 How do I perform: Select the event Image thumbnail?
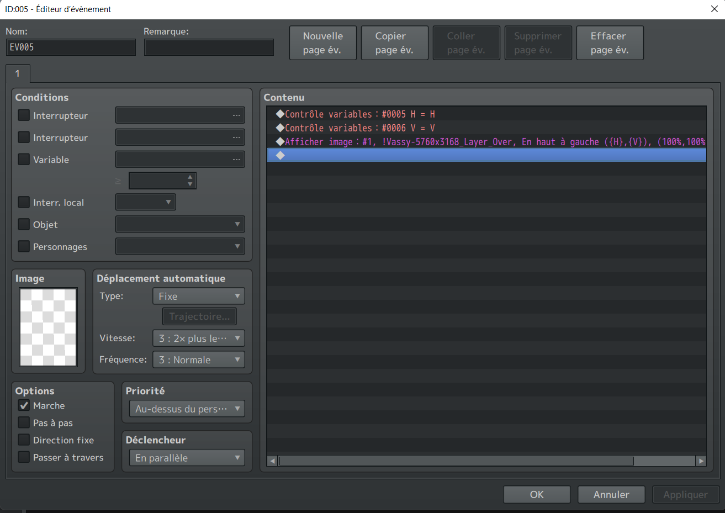(x=49, y=327)
